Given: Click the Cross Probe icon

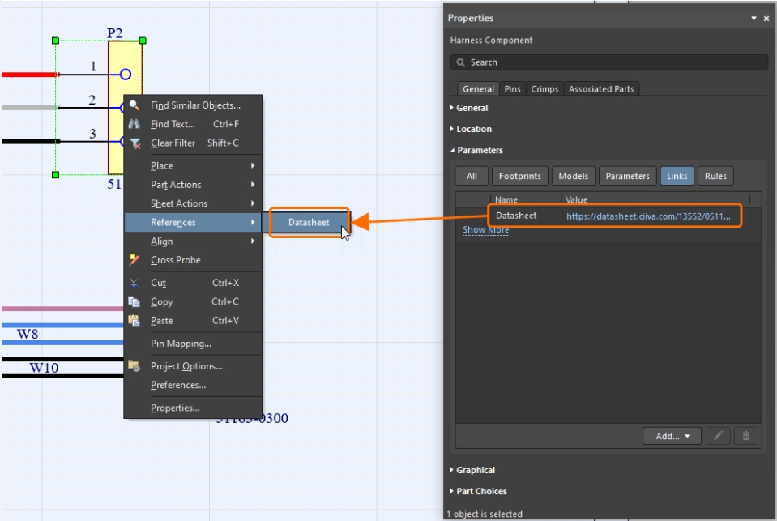Looking at the screenshot, I should (x=134, y=259).
